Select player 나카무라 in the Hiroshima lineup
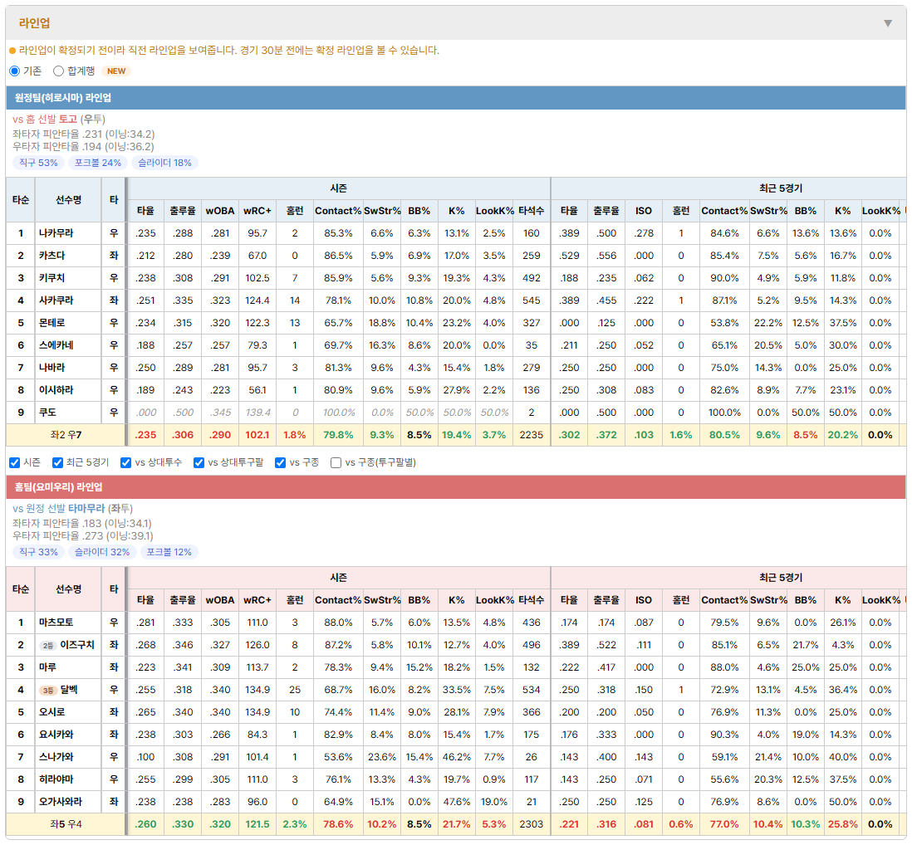Viewport: 912px width, 845px height. [x=56, y=233]
